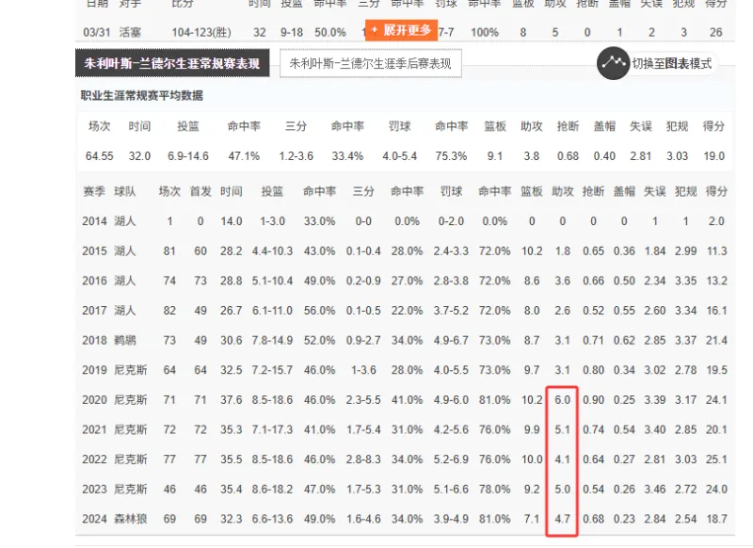Click fouls value 3.37 in 2018 row
The width and height of the screenshot is (753, 548).
click(x=686, y=341)
